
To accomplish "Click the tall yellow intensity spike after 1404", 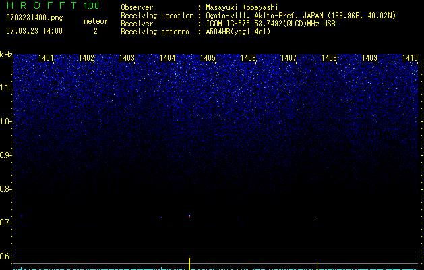I will tap(189, 263).
